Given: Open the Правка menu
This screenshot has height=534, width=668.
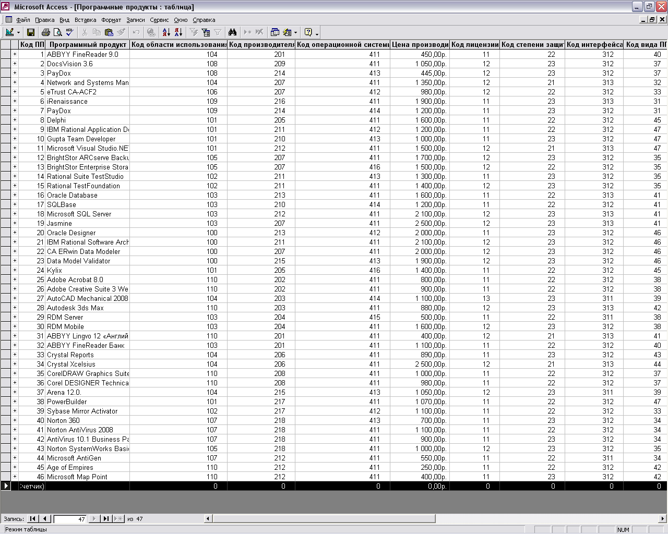Looking at the screenshot, I should pyautogui.click(x=45, y=20).
